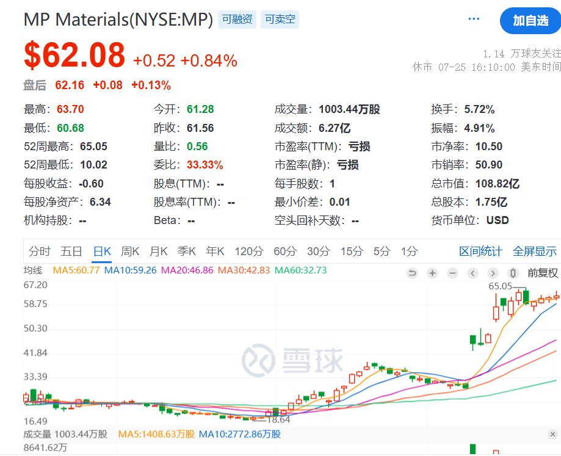Select the 年K yearly candlestick tab
This screenshot has width=561, height=456.
[x=215, y=251]
